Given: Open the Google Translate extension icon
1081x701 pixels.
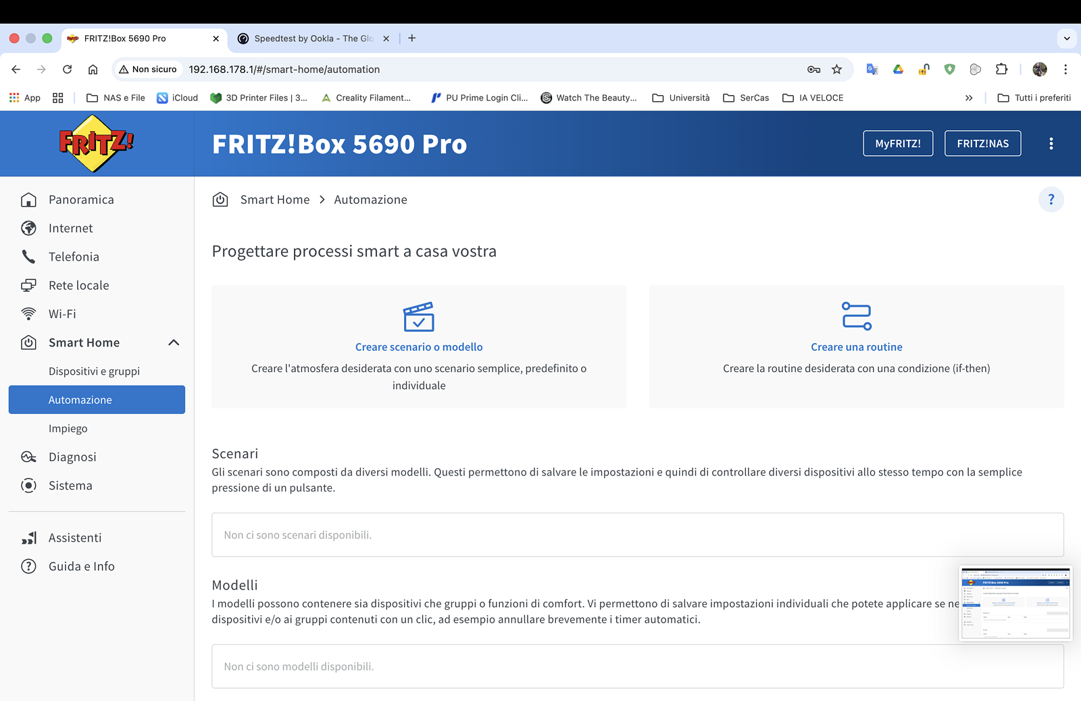Looking at the screenshot, I should [x=872, y=69].
